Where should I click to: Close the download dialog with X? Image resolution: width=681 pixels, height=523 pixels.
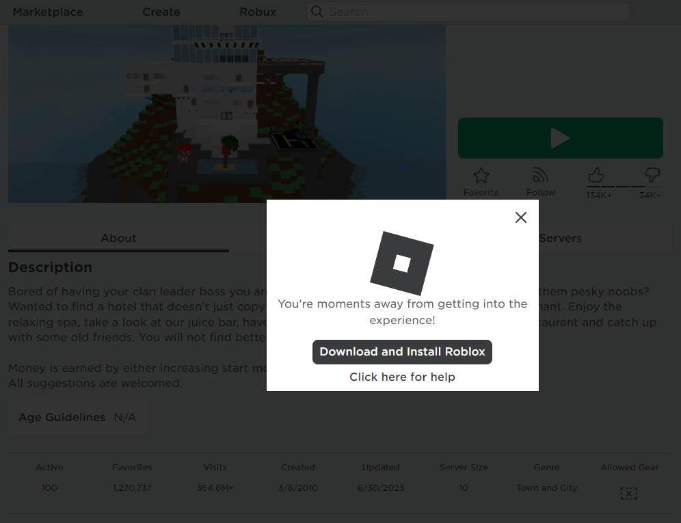coord(521,217)
